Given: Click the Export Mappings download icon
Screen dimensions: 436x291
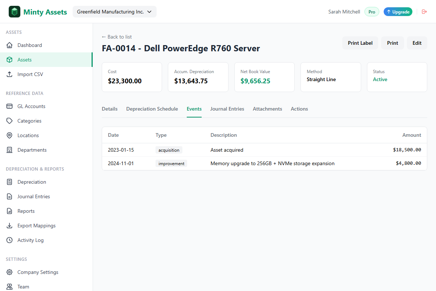Looking at the screenshot, I should point(9,226).
